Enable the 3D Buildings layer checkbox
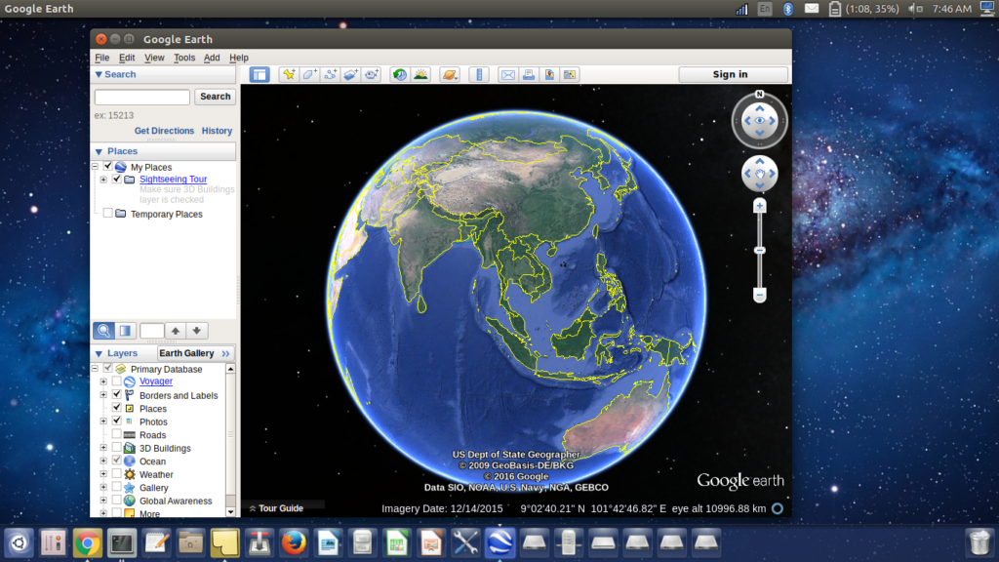999x562 pixels. tap(117, 449)
